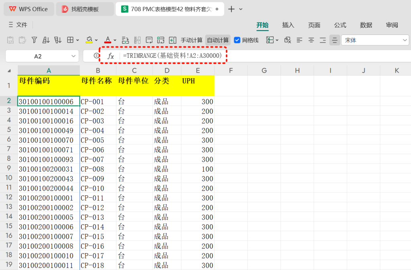
Task: Click the new tab plus button
Action: (231, 9)
